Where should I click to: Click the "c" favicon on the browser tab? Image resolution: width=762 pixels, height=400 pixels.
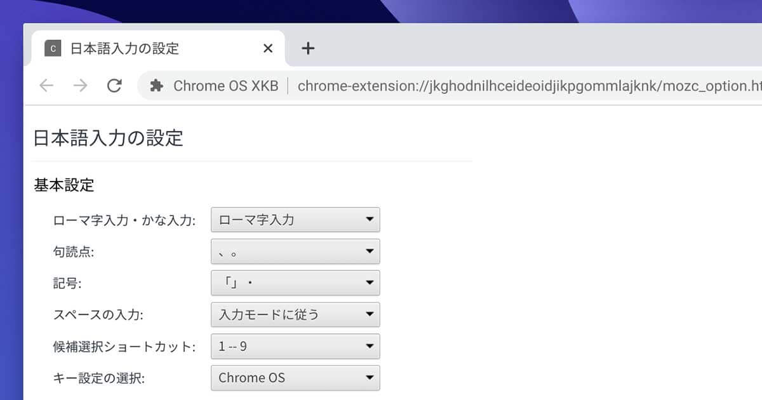point(53,47)
